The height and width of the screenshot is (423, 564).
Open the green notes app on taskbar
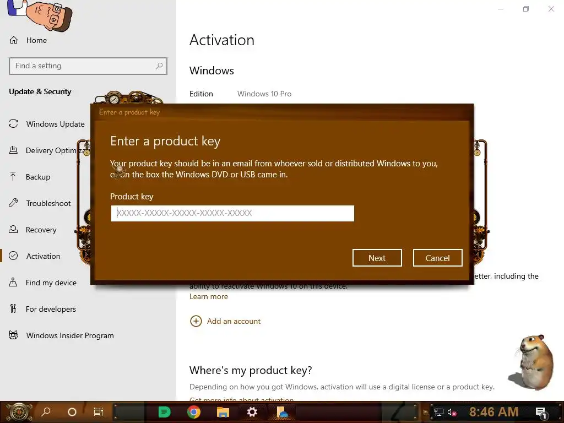point(164,412)
